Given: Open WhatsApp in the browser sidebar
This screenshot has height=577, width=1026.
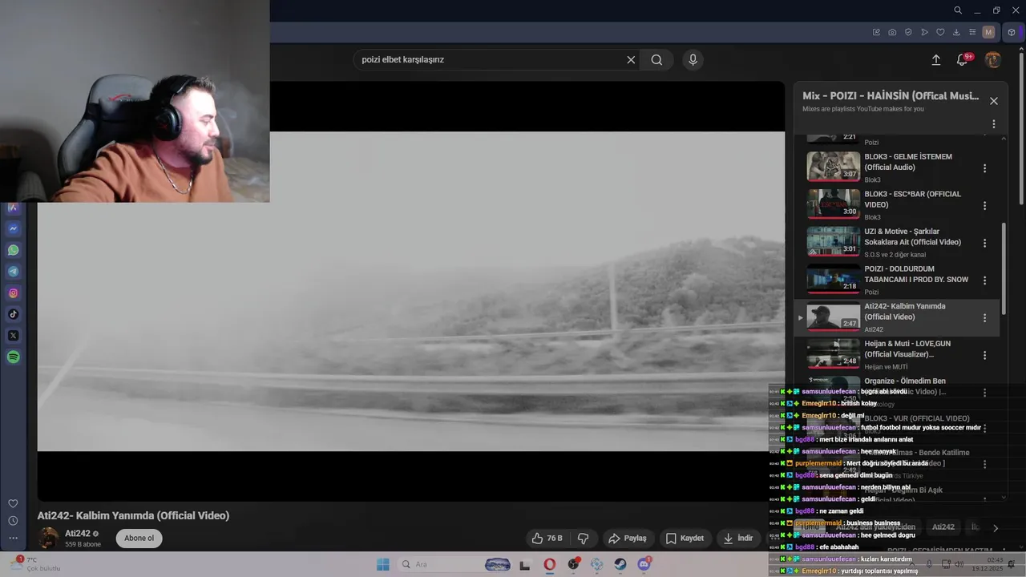Looking at the screenshot, I should point(13,250).
